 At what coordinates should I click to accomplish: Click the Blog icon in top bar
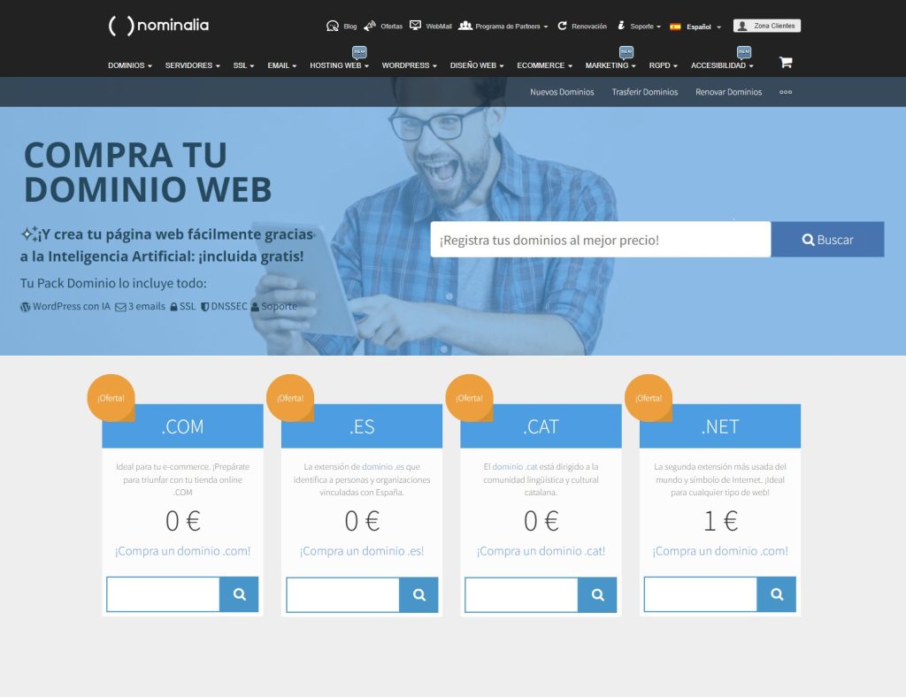coord(333,27)
